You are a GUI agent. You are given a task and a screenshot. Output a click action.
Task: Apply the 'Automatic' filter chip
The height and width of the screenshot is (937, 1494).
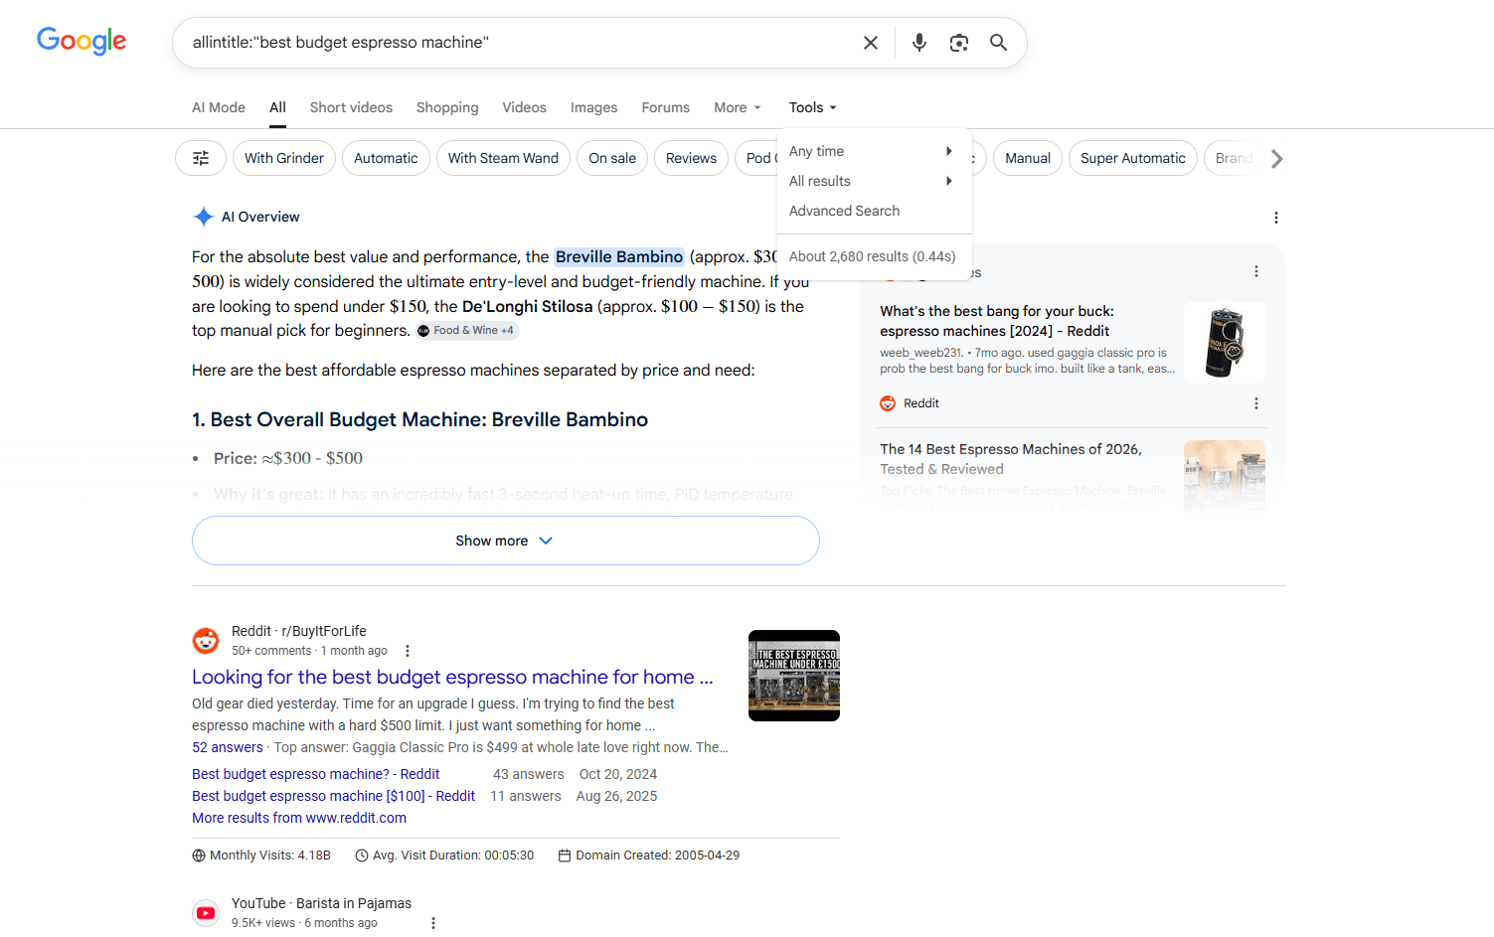pos(386,158)
